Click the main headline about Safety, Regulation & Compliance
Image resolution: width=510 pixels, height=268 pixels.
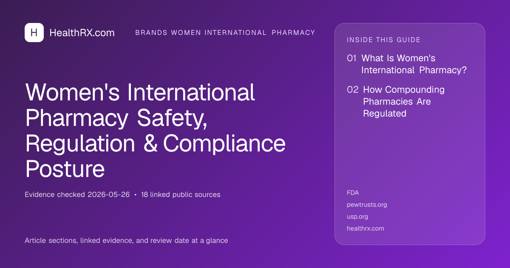coord(155,130)
